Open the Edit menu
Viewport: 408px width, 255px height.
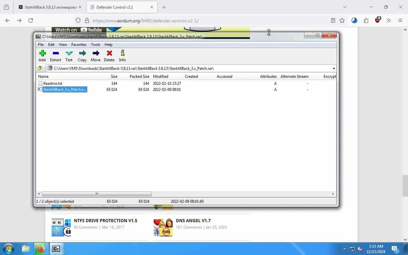click(51, 45)
